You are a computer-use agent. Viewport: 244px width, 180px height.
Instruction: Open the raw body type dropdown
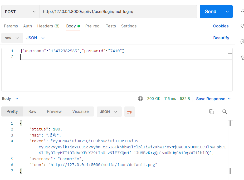(x=12, y=38)
